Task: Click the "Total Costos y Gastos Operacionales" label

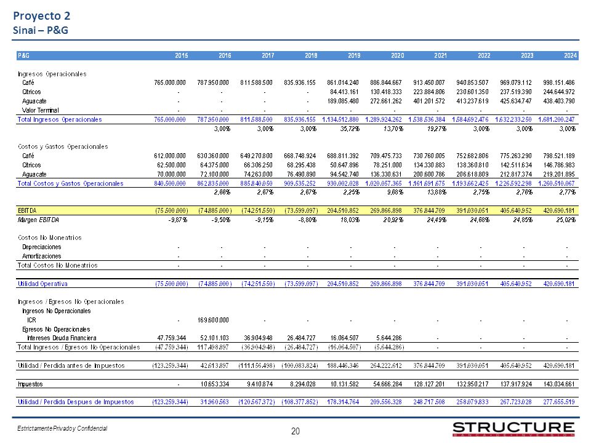Action: (x=70, y=183)
